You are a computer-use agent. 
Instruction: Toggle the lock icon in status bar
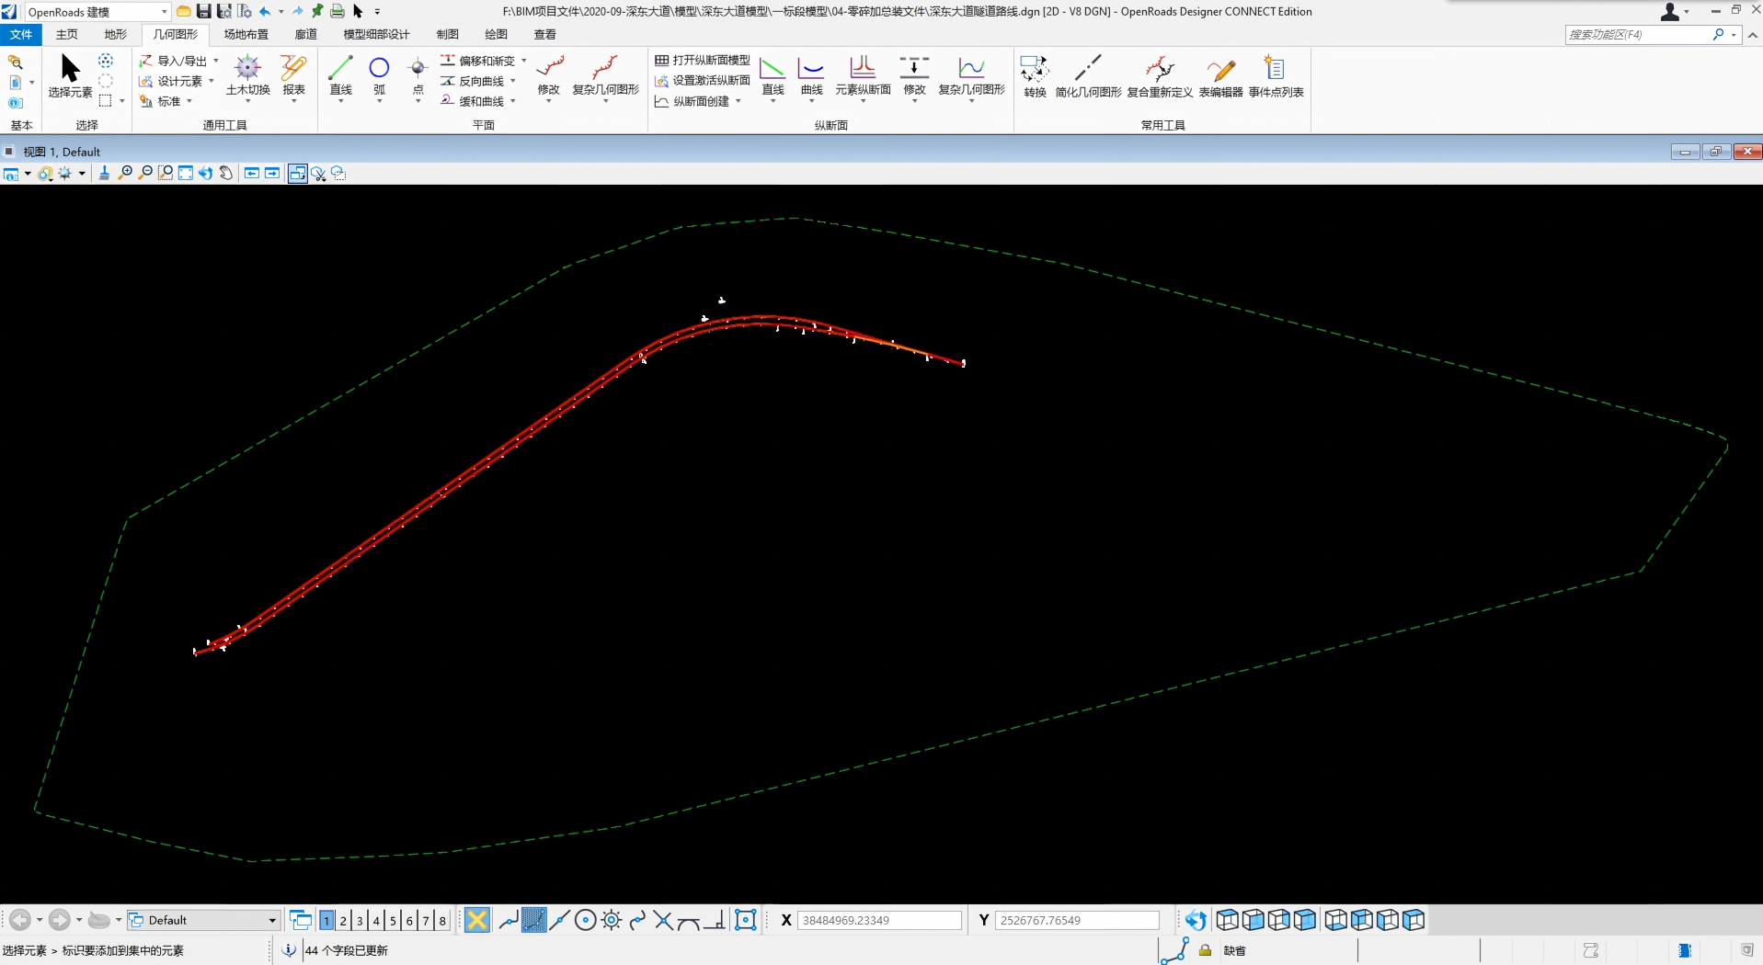coord(1205,950)
